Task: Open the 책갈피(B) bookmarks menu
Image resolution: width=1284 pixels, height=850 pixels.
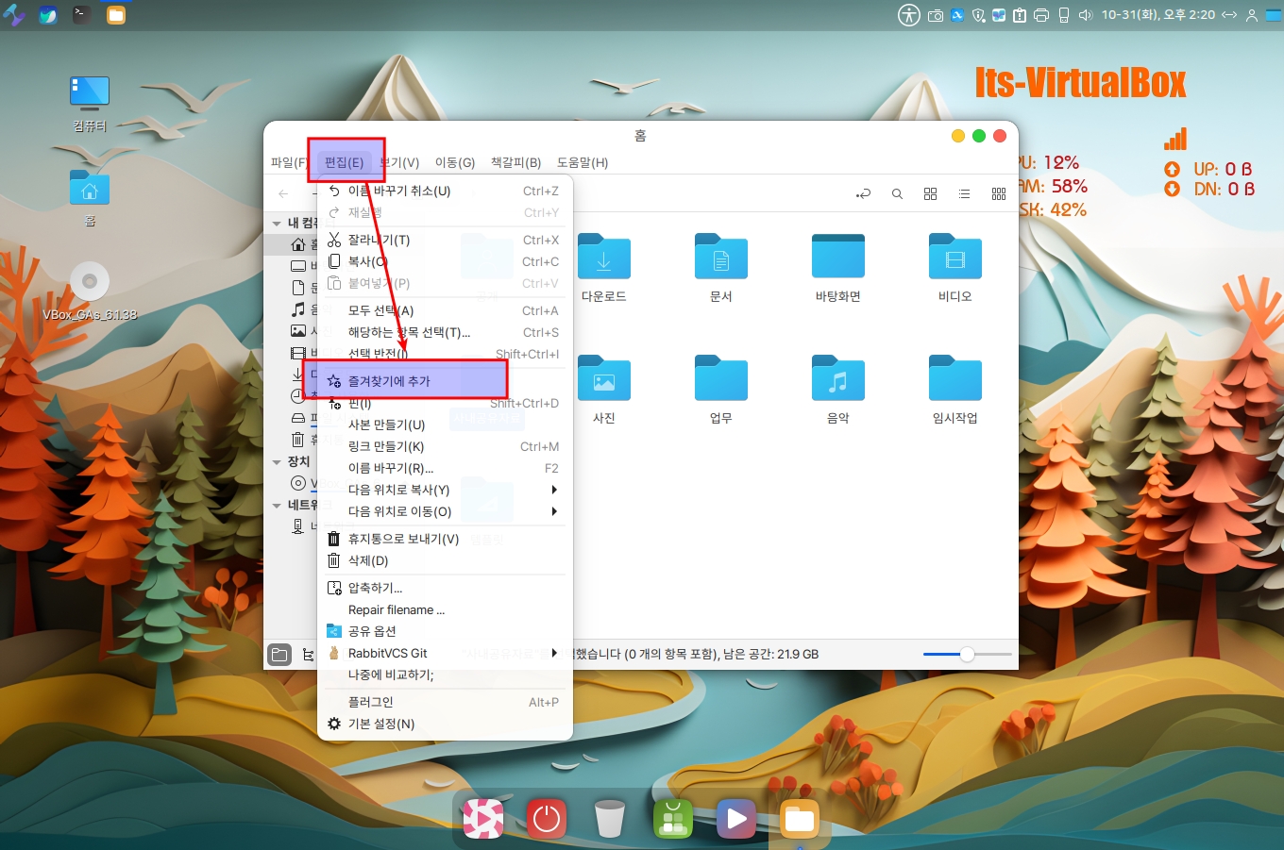Action: (x=515, y=162)
